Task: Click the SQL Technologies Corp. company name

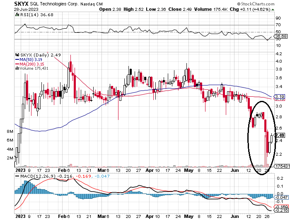Action: pos(55,4)
